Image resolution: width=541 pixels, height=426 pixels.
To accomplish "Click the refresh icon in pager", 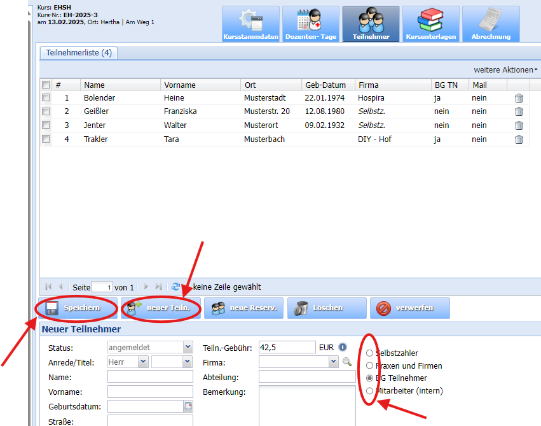I will (x=175, y=287).
